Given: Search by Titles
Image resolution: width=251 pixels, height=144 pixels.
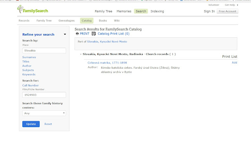Looking at the screenshot, I should point(25,62).
